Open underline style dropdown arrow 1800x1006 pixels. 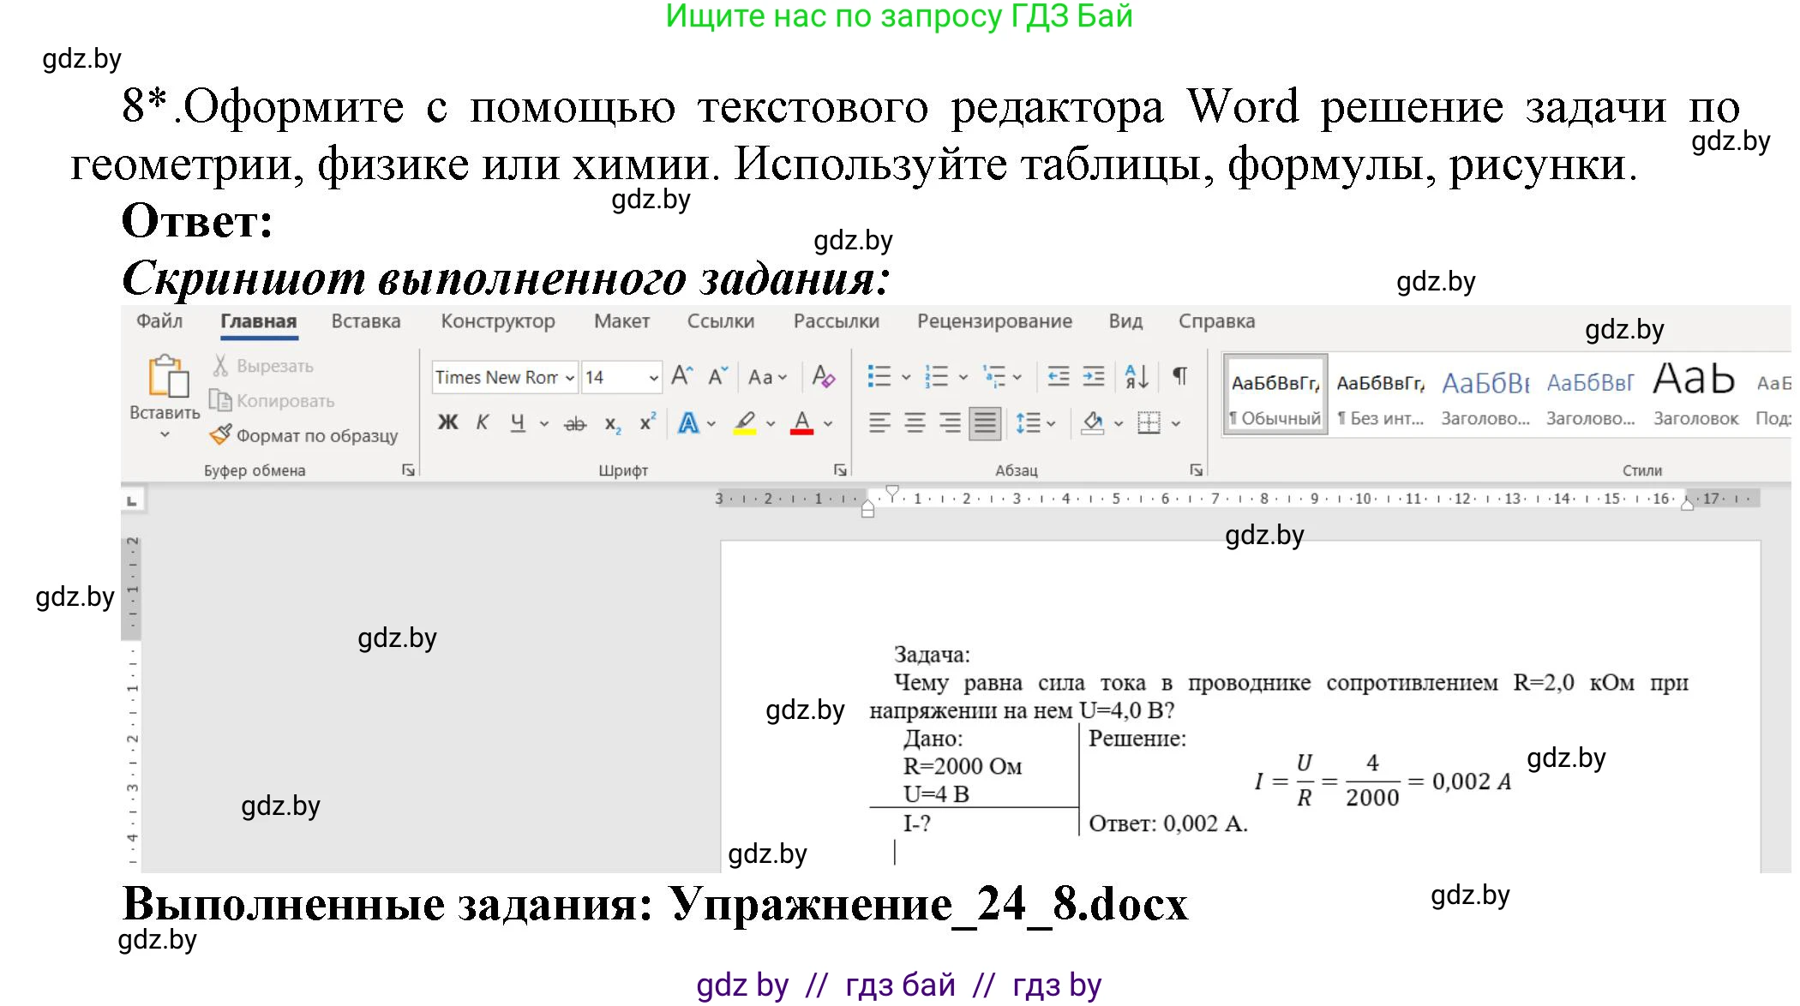(543, 423)
